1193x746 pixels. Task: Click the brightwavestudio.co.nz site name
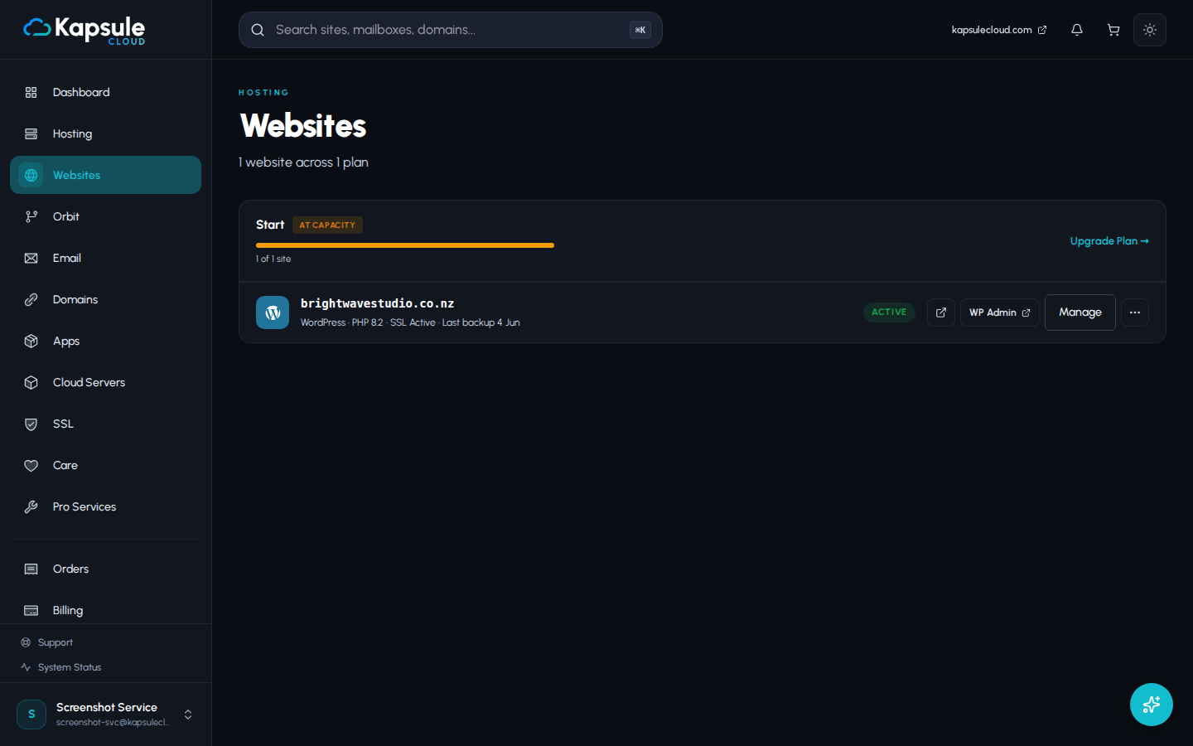pyautogui.click(x=377, y=303)
